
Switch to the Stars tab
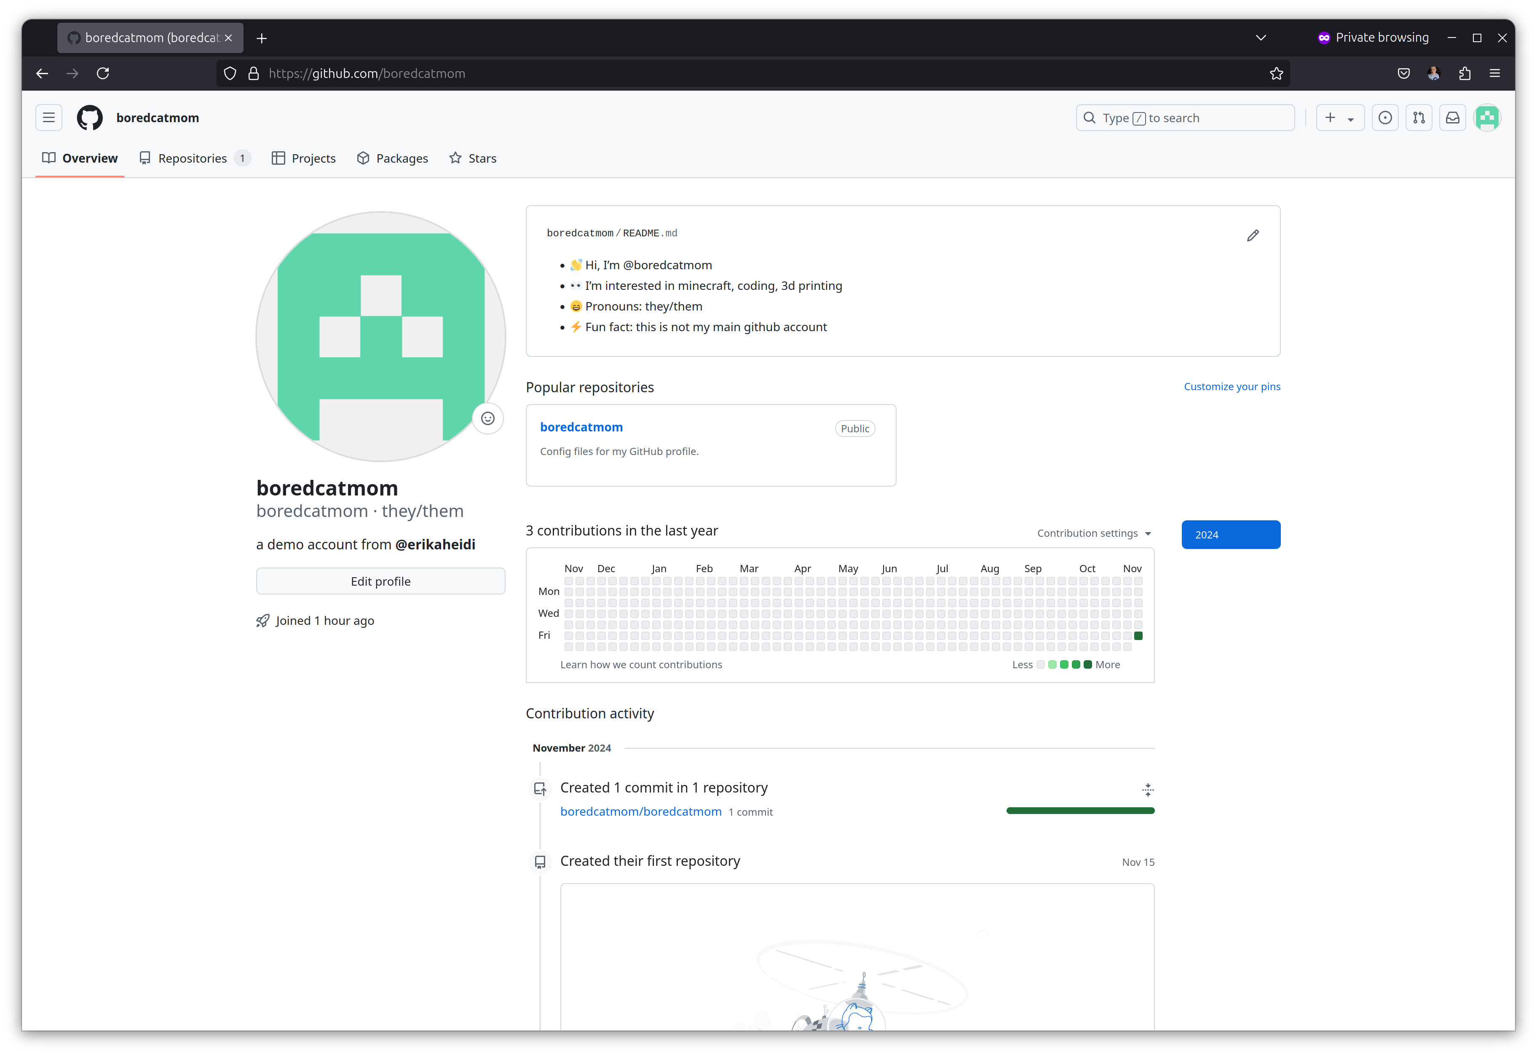[x=472, y=158]
